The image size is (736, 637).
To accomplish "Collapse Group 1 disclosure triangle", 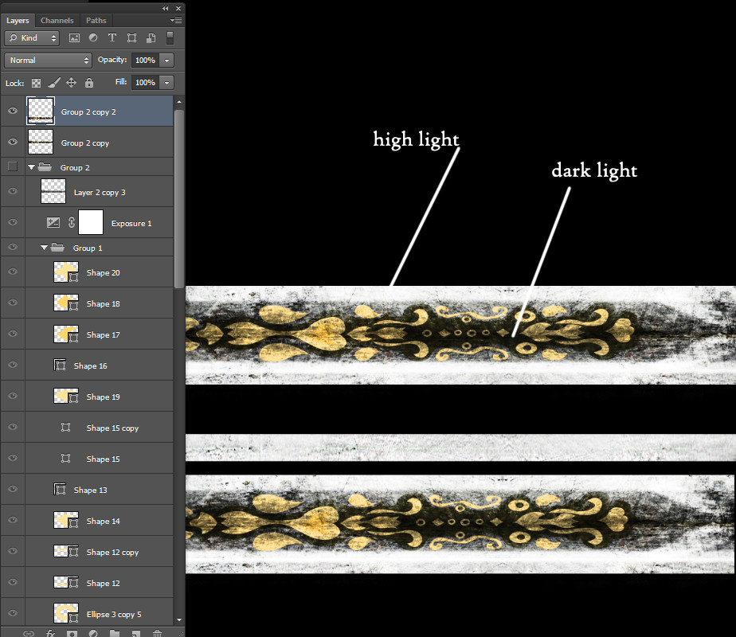I will [44, 248].
